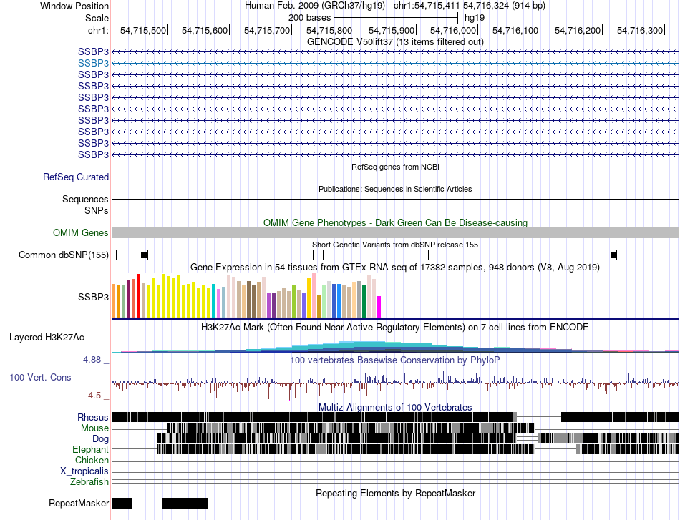Viewport: 680px width, 520px height.
Task: Click the -4.5 PhyloP lower value
Action: click(x=93, y=396)
